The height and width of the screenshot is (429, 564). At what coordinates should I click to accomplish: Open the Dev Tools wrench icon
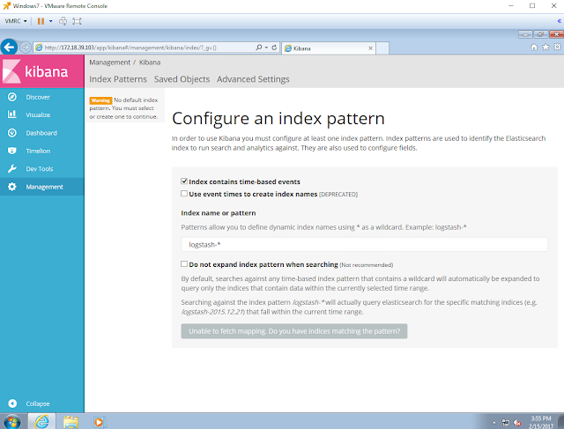(x=11, y=168)
